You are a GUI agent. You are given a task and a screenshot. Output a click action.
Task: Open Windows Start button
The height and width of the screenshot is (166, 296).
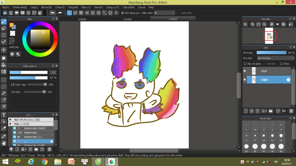point(5,162)
